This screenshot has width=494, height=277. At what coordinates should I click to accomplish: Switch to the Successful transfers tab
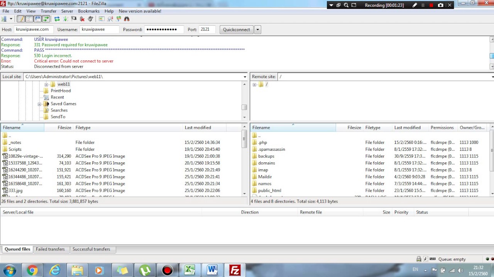(x=91, y=249)
